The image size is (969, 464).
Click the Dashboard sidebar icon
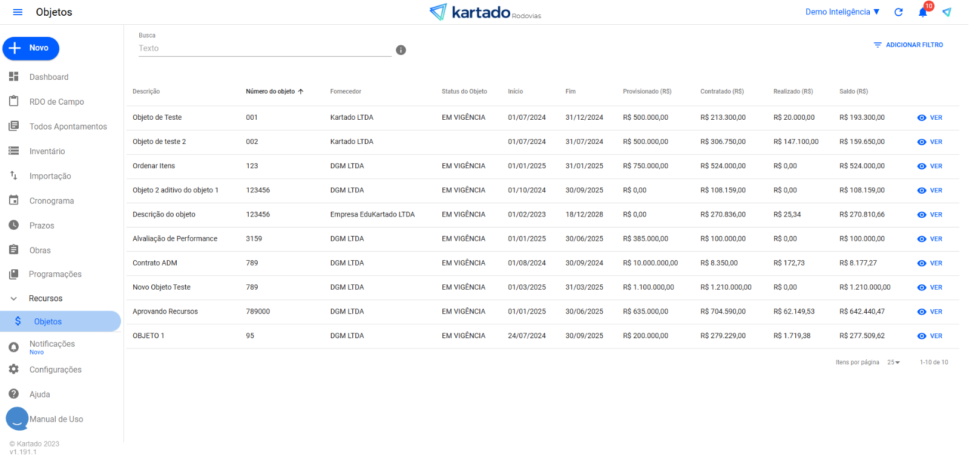(14, 77)
